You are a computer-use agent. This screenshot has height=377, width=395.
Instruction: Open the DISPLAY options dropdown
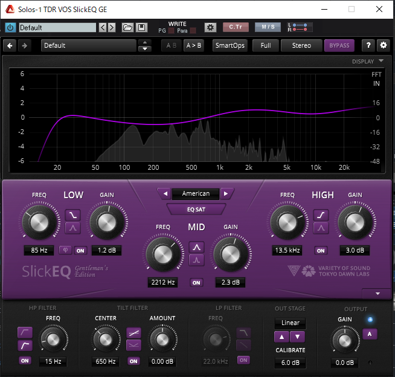click(368, 61)
